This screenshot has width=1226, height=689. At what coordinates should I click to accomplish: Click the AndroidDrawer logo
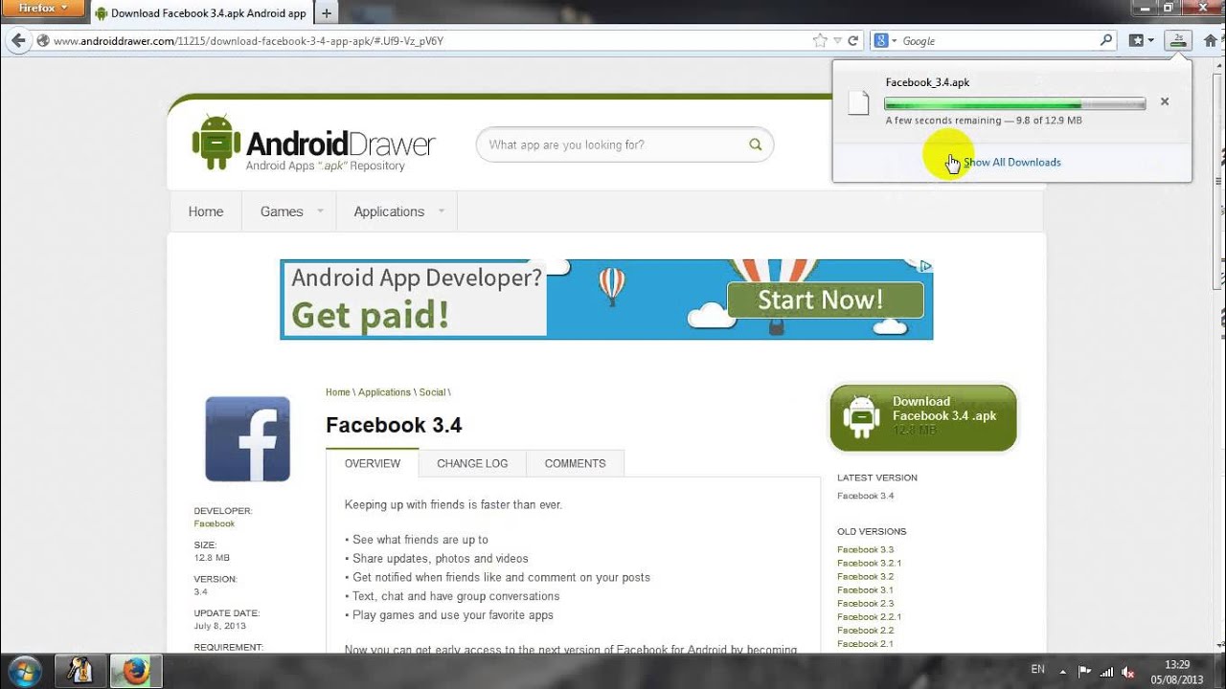(x=313, y=144)
